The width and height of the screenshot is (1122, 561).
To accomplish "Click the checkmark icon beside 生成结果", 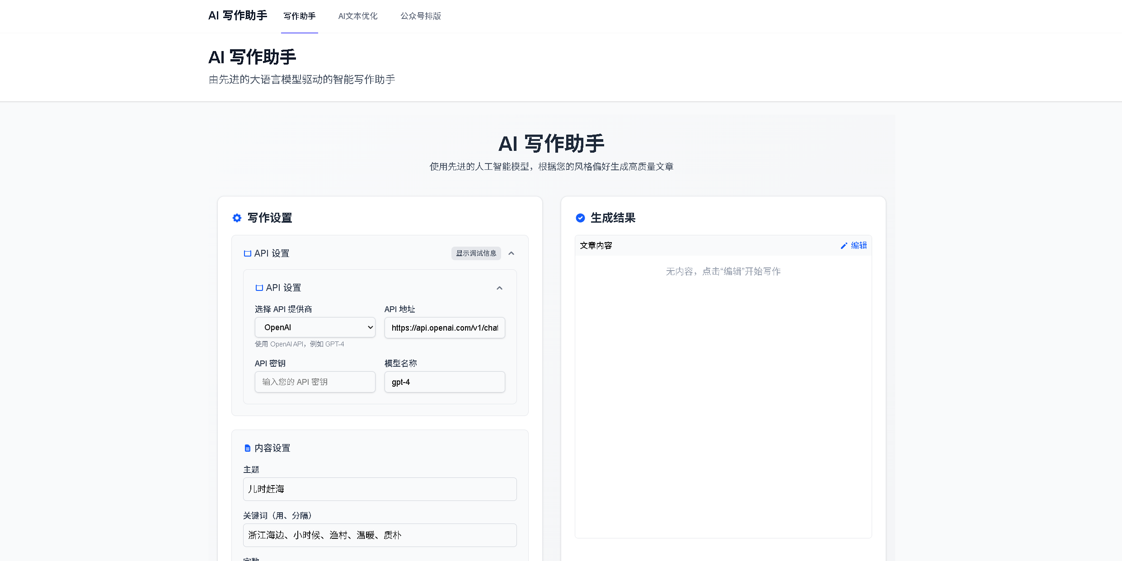I will click(x=580, y=218).
